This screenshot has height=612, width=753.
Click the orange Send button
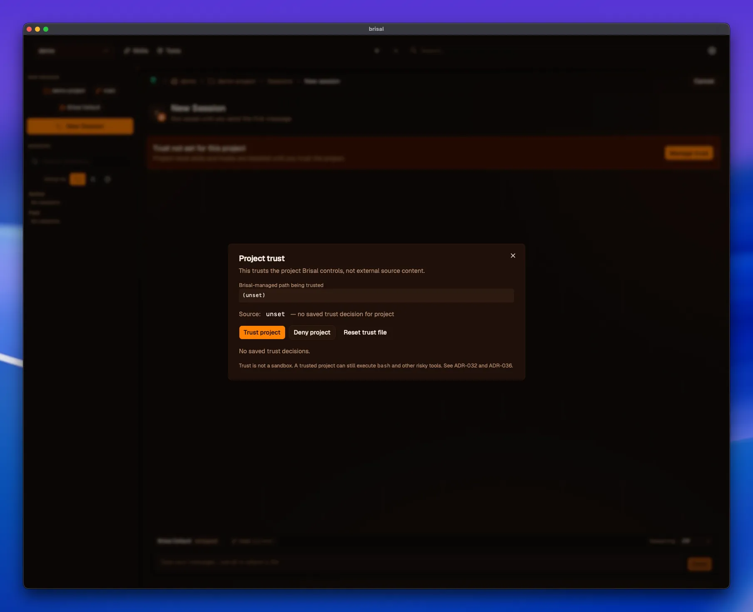pos(700,564)
